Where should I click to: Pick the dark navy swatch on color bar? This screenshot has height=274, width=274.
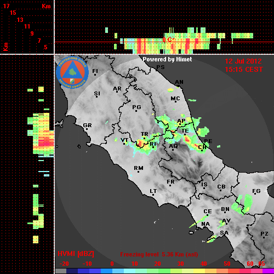click(x=72, y=271)
